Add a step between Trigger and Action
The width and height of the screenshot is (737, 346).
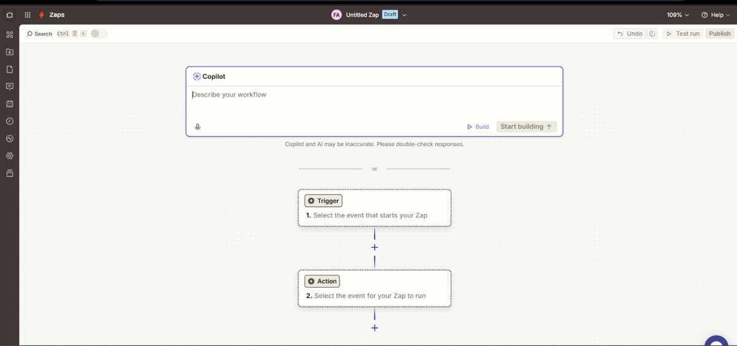point(375,247)
